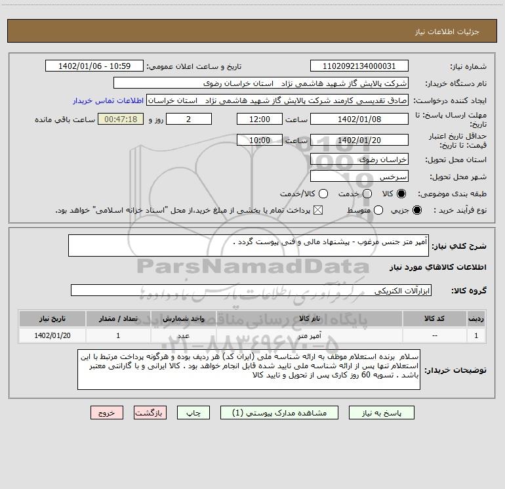The width and height of the screenshot is (505, 489).
Task: Select the 'کالا' radio button
Action: [x=401, y=194]
